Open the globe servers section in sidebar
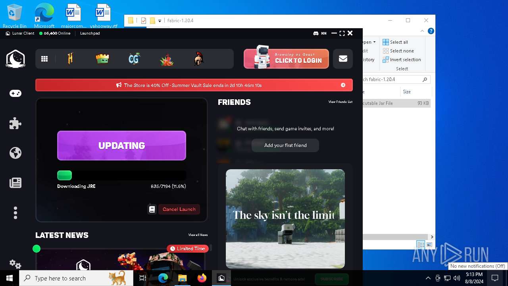 click(15, 153)
